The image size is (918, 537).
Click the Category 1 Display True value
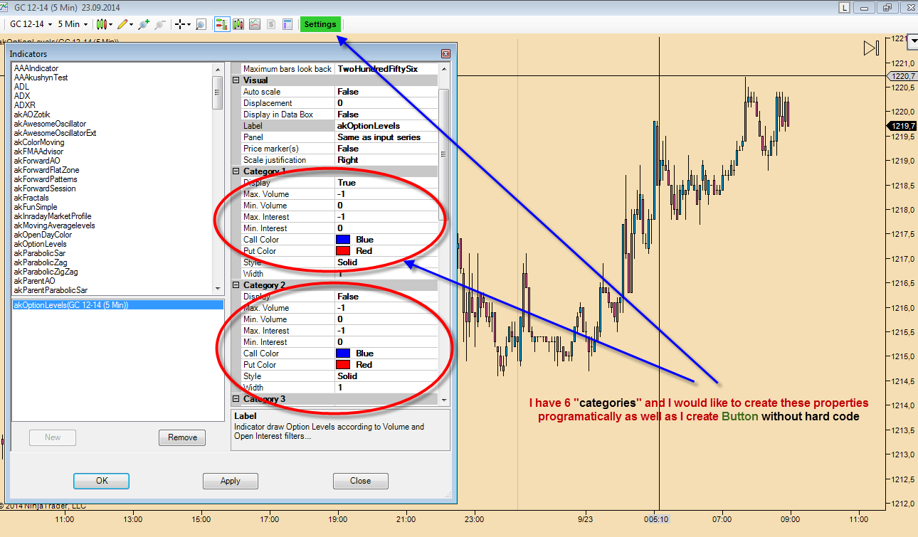coord(386,183)
